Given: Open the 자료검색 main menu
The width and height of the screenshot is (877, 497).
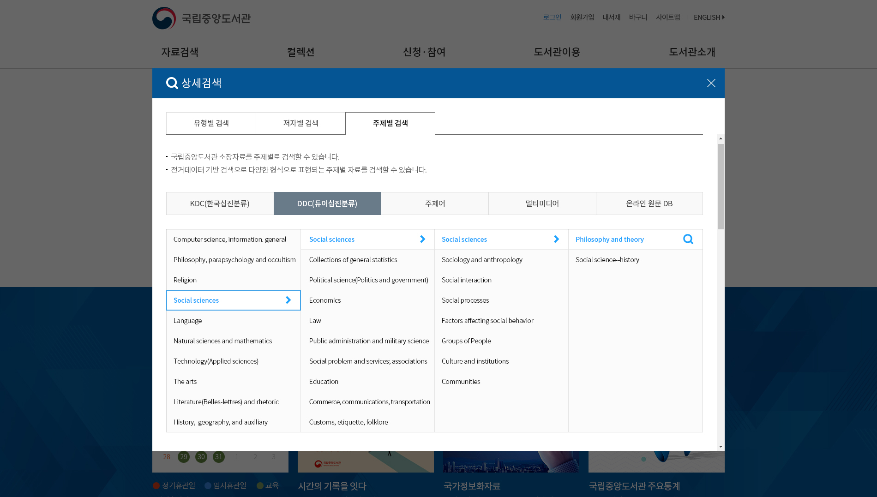Looking at the screenshot, I should click(x=180, y=52).
